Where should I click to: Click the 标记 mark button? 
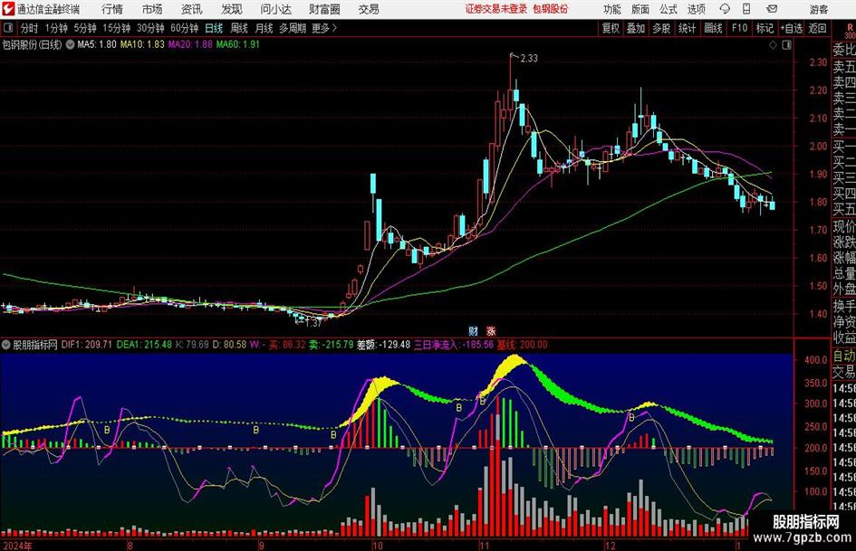point(765,28)
